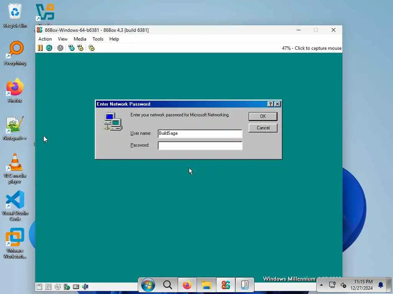Image resolution: width=393 pixels, height=294 pixels.
Task: Open the clock showing 11:15 PM
Action: (362, 285)
